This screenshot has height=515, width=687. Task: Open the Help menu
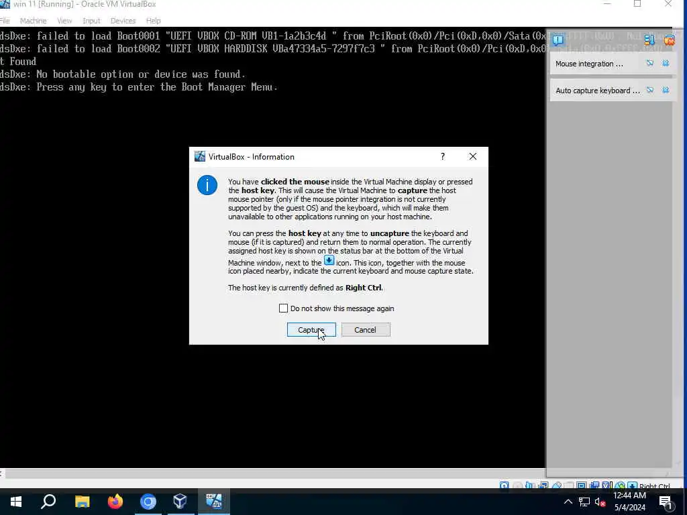[x=154, y=21]
